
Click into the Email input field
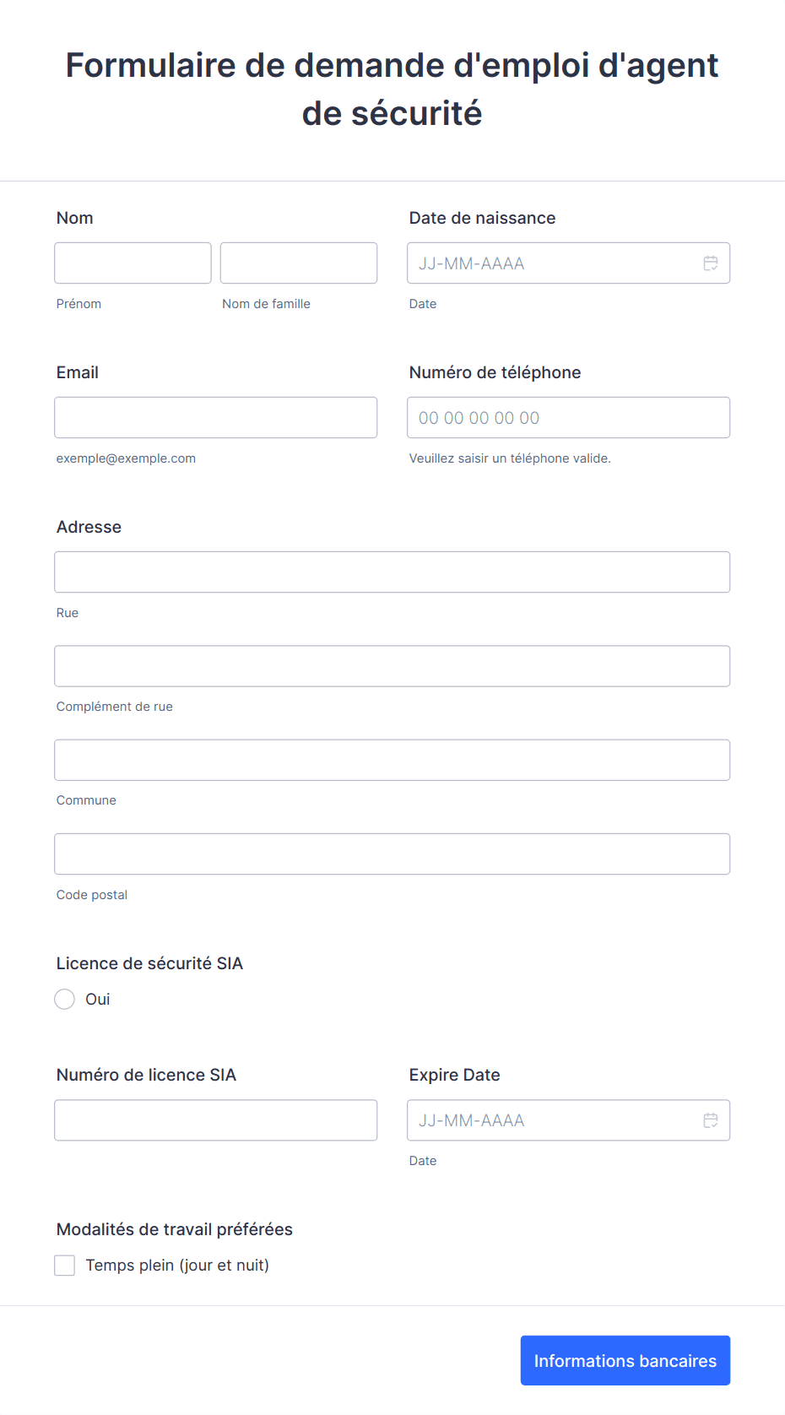pyautogui.click(x=216, y=418)
